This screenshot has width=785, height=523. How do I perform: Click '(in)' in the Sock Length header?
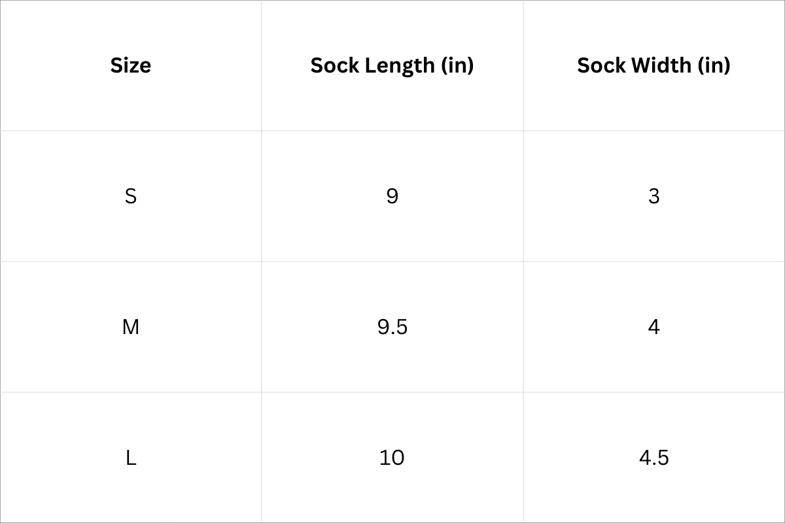pos(457,65)
